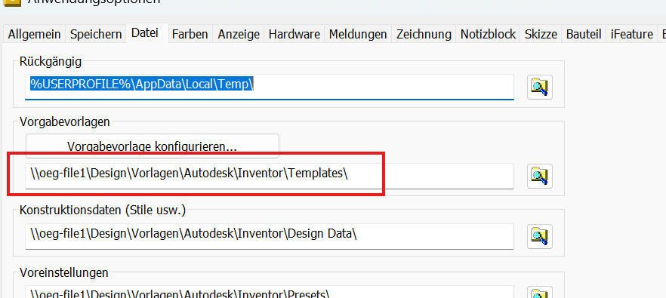Open the Meldungen tab
Screen dimensions: 666x298
coord(358,34)
